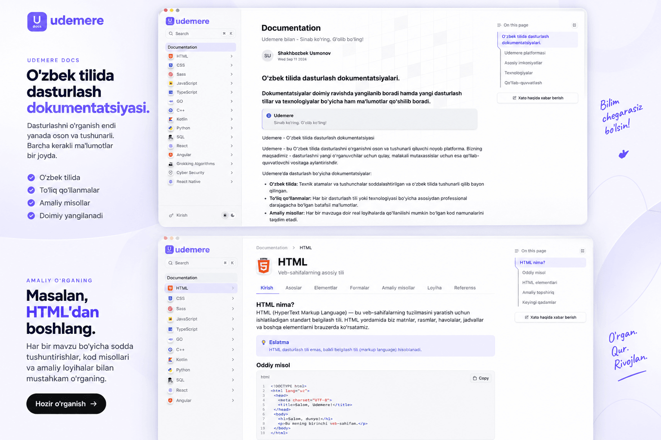Collapse On this page panel in HTML page window
Image resolution: width=661 pixels, height=440 pixels.
click(x=582, y=251)
